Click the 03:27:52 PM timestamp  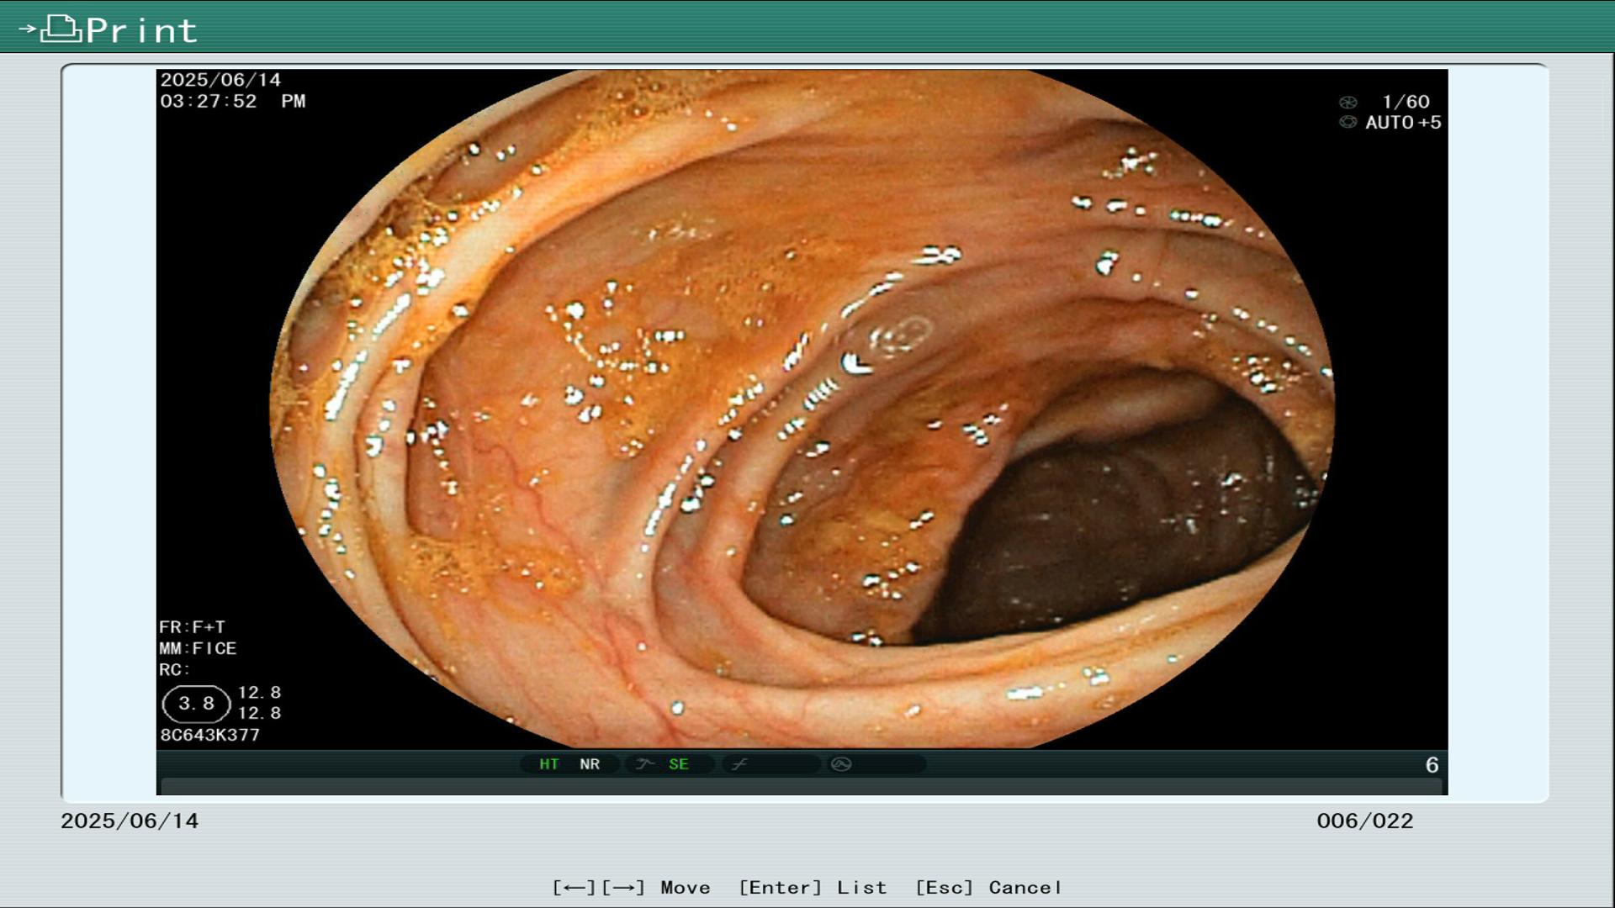pyautogui.click(x=233, y=101)
